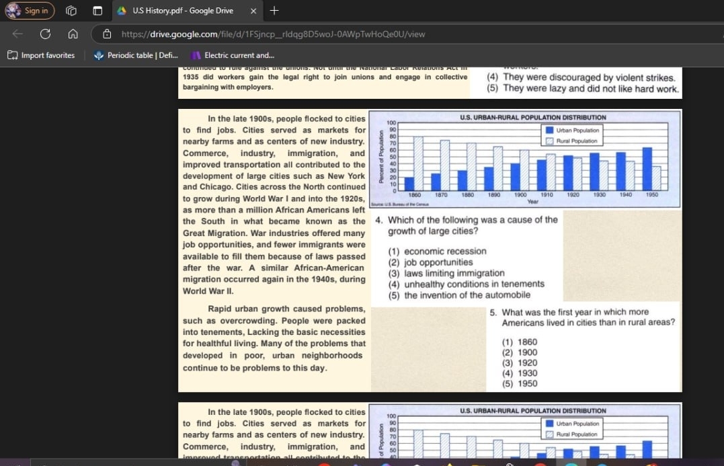The height and width of the screenshot is (466, 724).
Task: Click the blue Urban Population legend swatch in top chart
Action: (x=549, y=130)
